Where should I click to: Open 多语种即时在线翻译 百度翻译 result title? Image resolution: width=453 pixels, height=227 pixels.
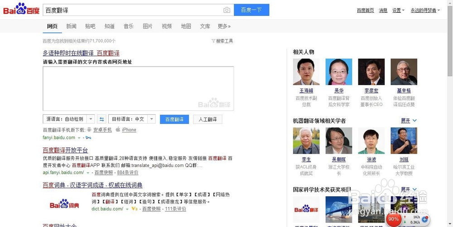[x=81, y=53]
